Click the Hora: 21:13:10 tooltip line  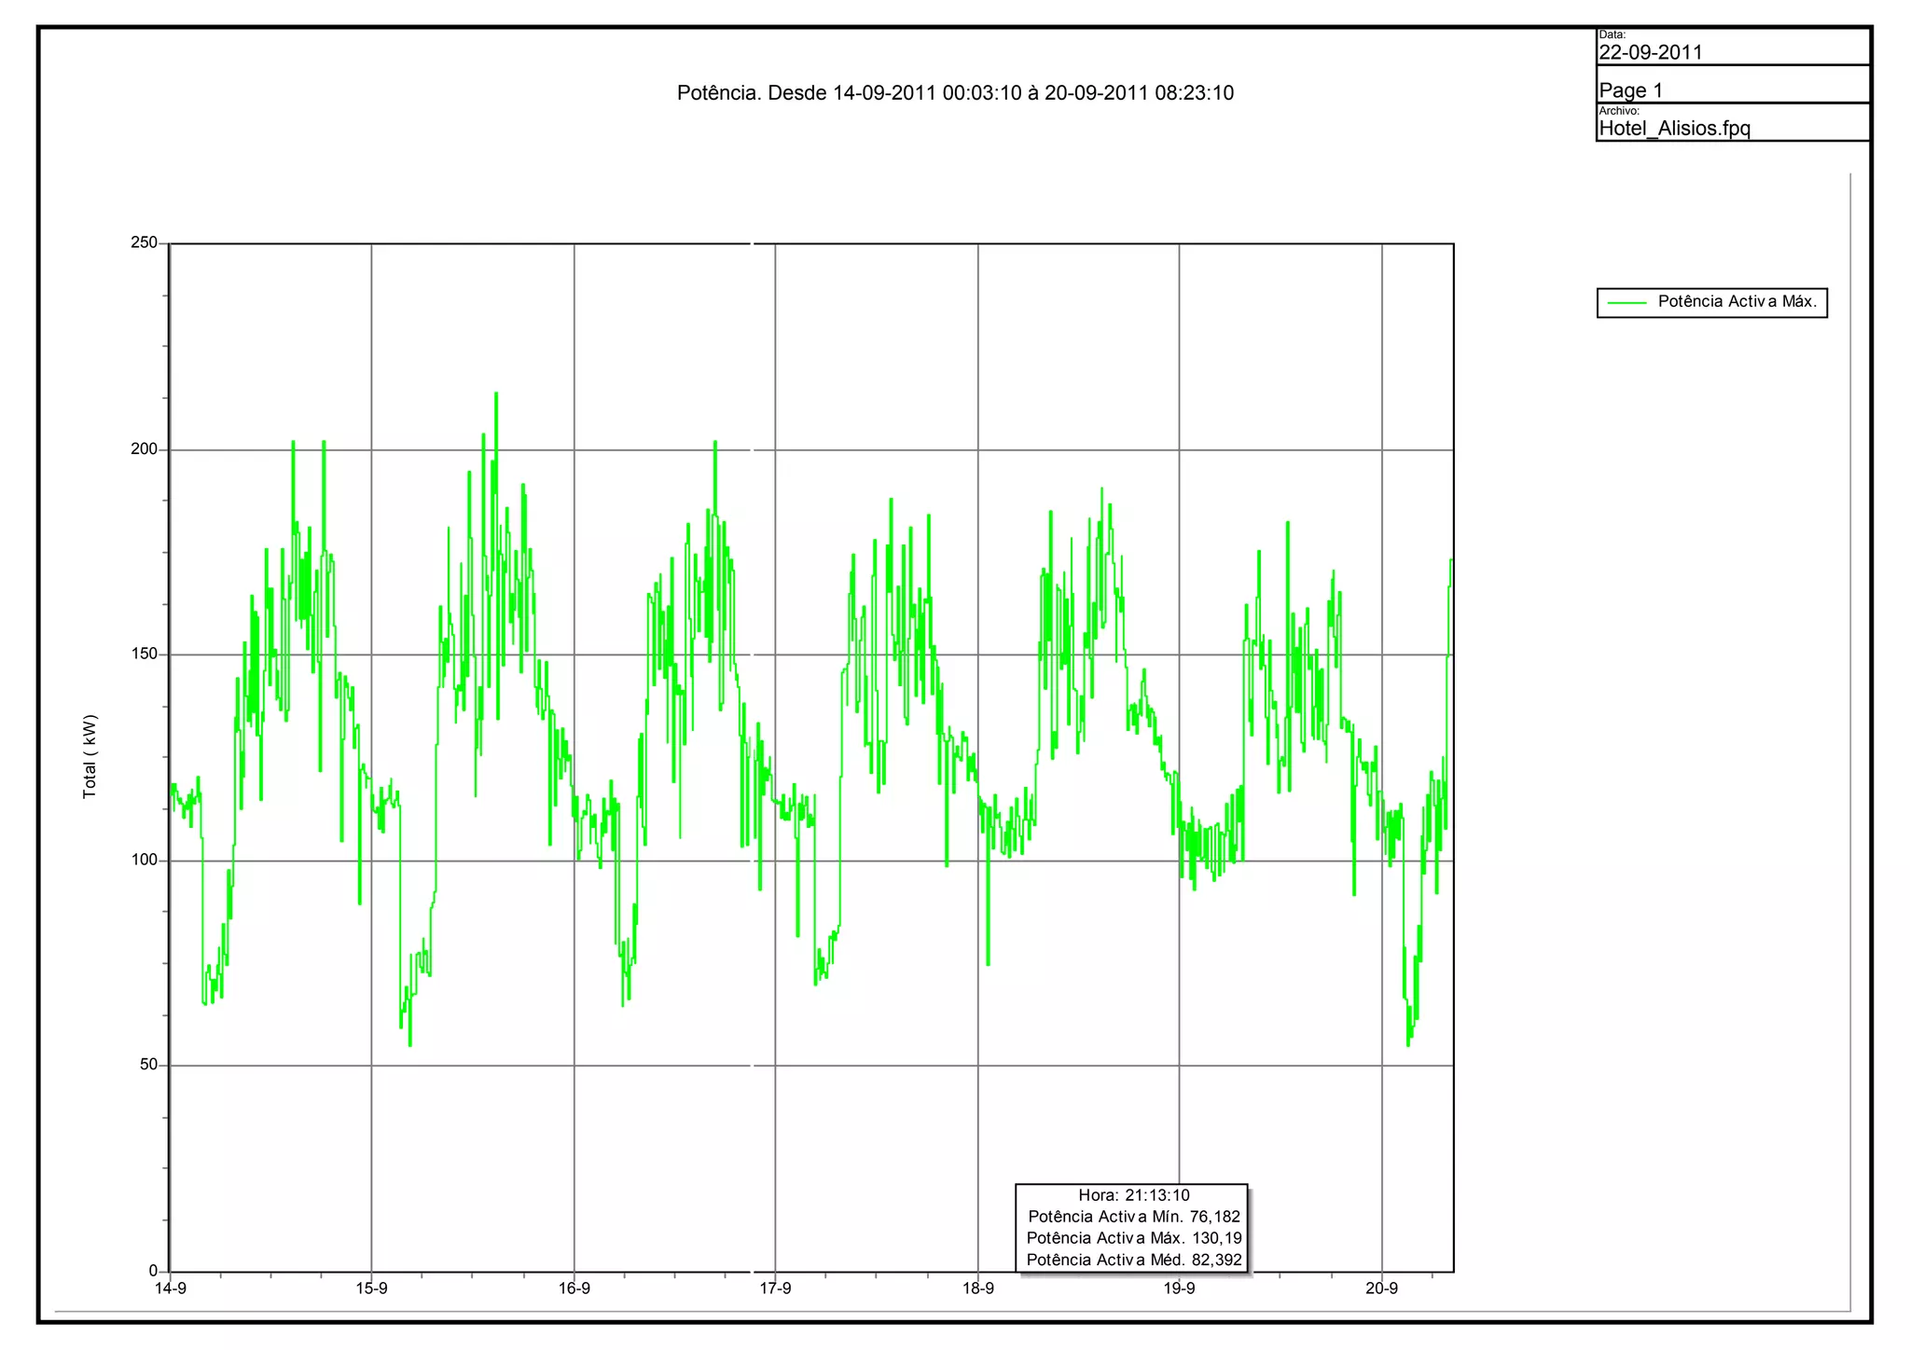(x=1133, y=1195)
